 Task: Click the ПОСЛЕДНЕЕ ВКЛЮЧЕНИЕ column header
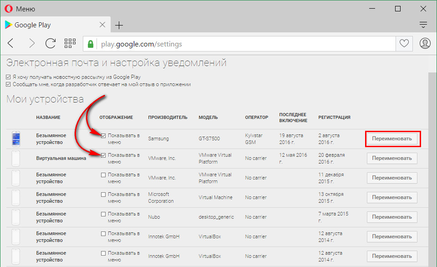pyautogui.click(x=293, y=118)
